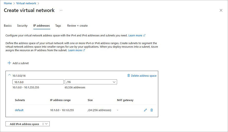Click the Add IPv4 address space button

tap(24, 124)
